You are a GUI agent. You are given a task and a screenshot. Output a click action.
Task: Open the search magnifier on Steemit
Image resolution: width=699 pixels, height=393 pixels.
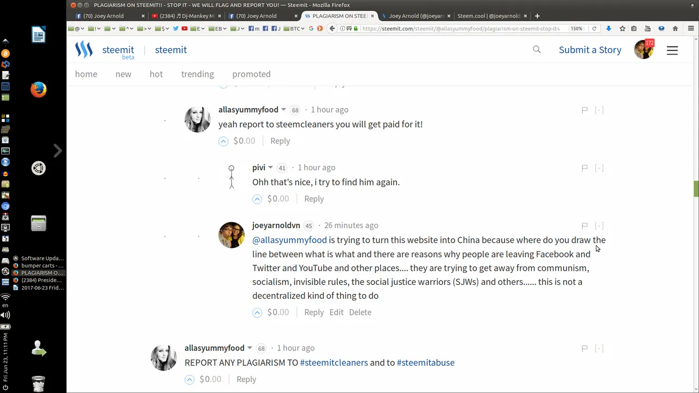click(x=537, y=50)
